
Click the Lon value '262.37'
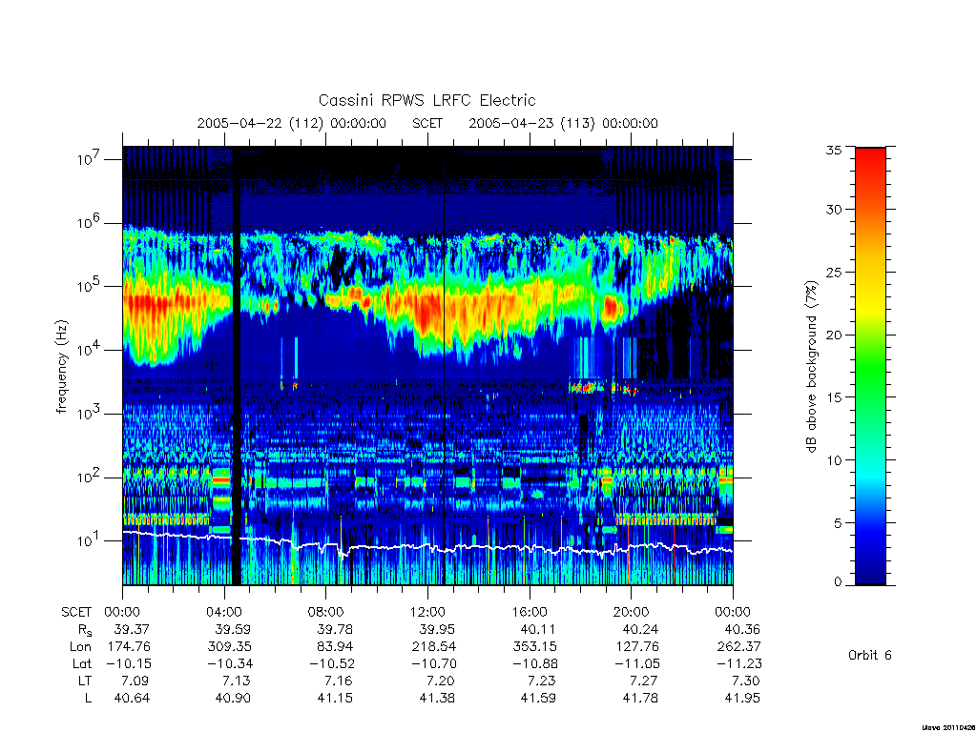coord(739,647)
